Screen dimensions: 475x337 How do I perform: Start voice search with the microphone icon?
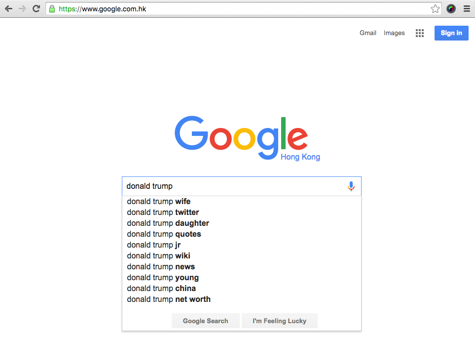tap(351, 186)
